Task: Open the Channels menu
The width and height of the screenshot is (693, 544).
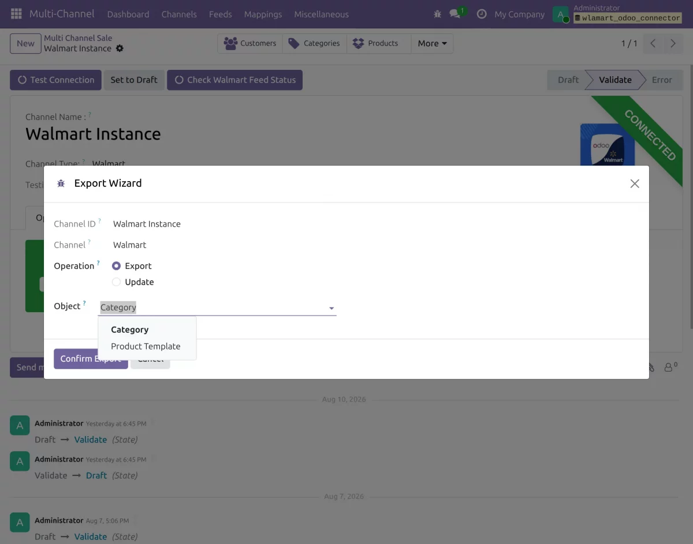Action: point(179,14)
